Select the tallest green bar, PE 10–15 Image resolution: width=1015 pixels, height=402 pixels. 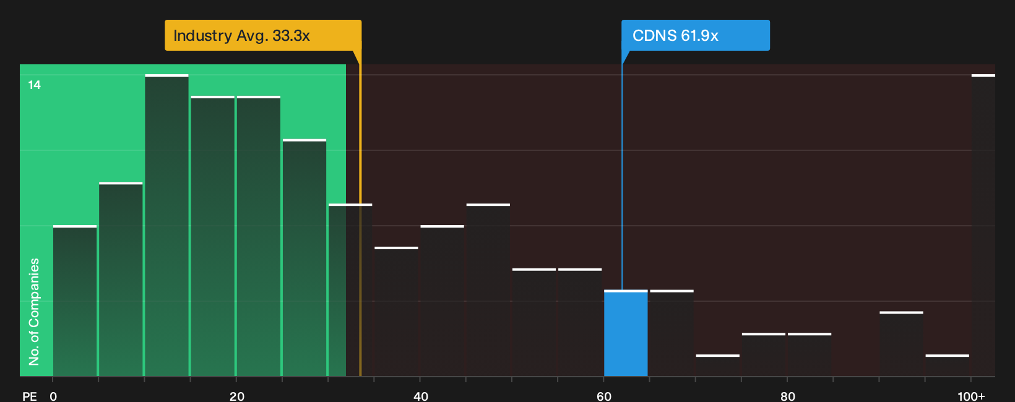[x=166, y=225]
